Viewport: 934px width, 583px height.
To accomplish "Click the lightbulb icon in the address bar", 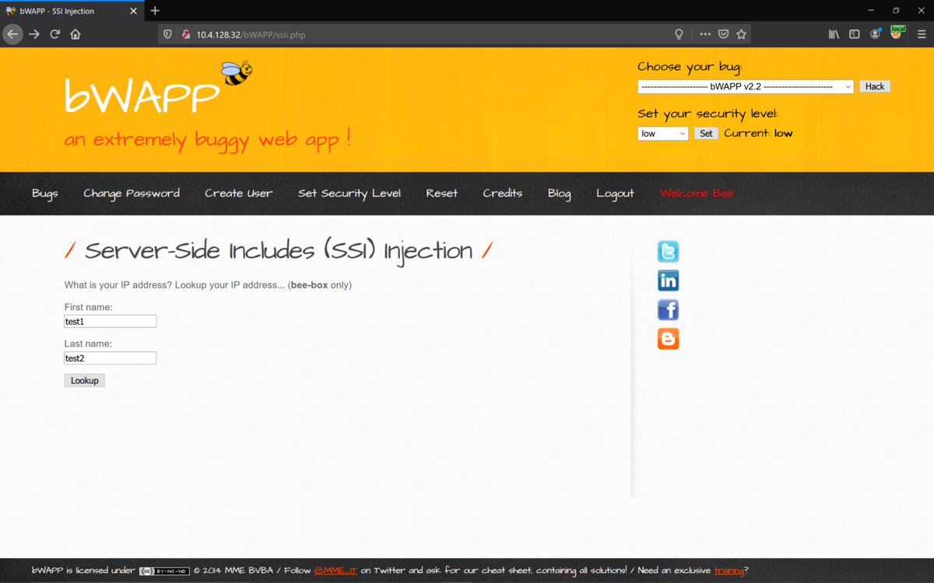I will 679,34.
